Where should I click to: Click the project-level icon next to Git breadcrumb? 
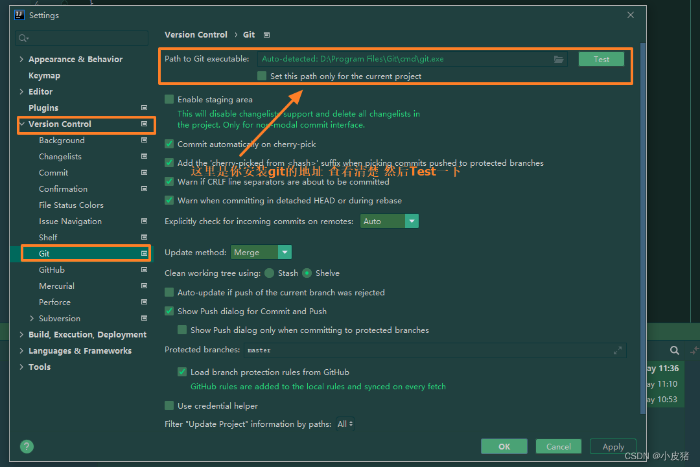266,35
